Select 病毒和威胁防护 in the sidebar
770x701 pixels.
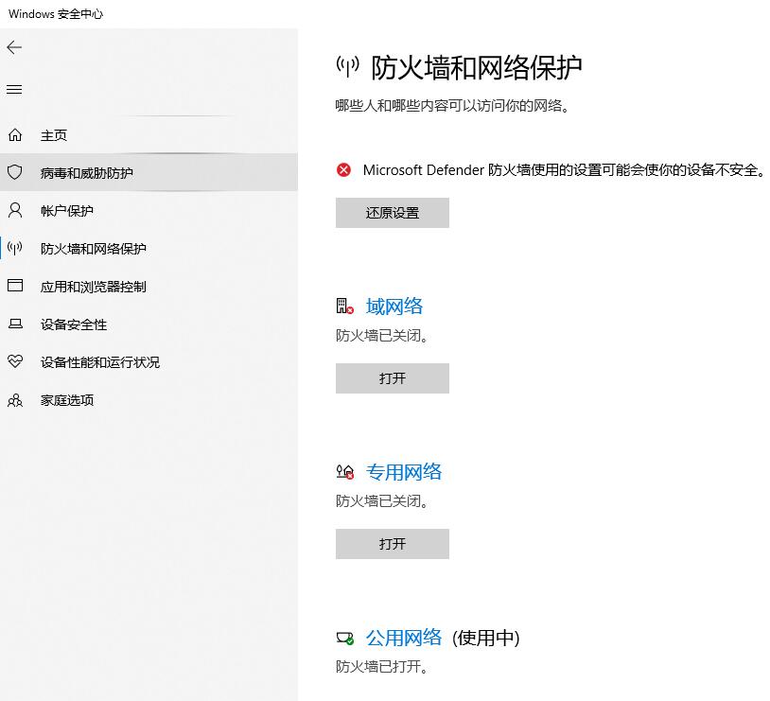click(x=87, y=173)
